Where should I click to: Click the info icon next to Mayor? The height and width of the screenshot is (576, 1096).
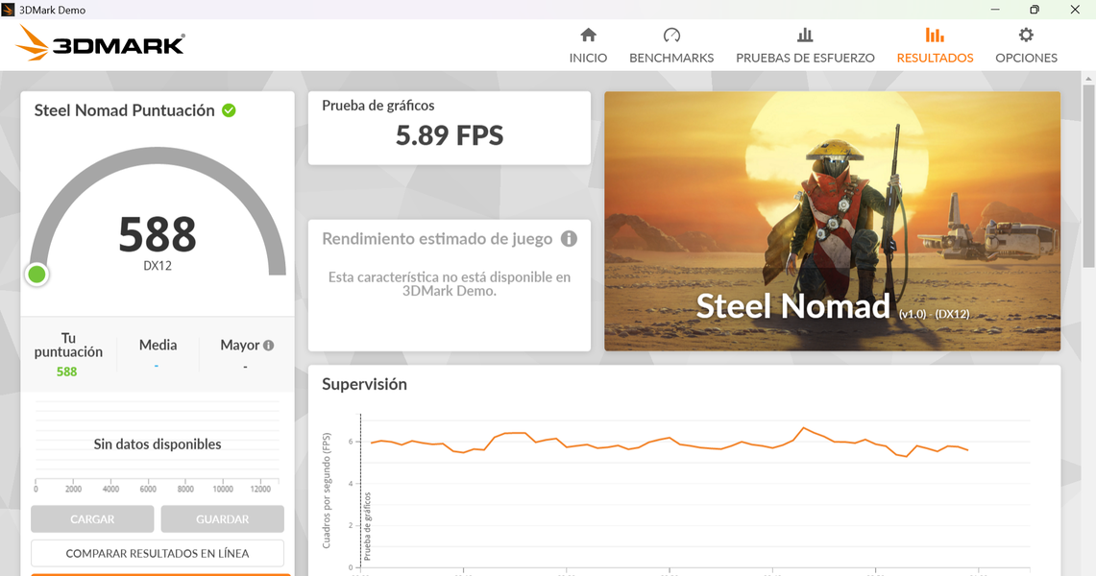point(269,346)
